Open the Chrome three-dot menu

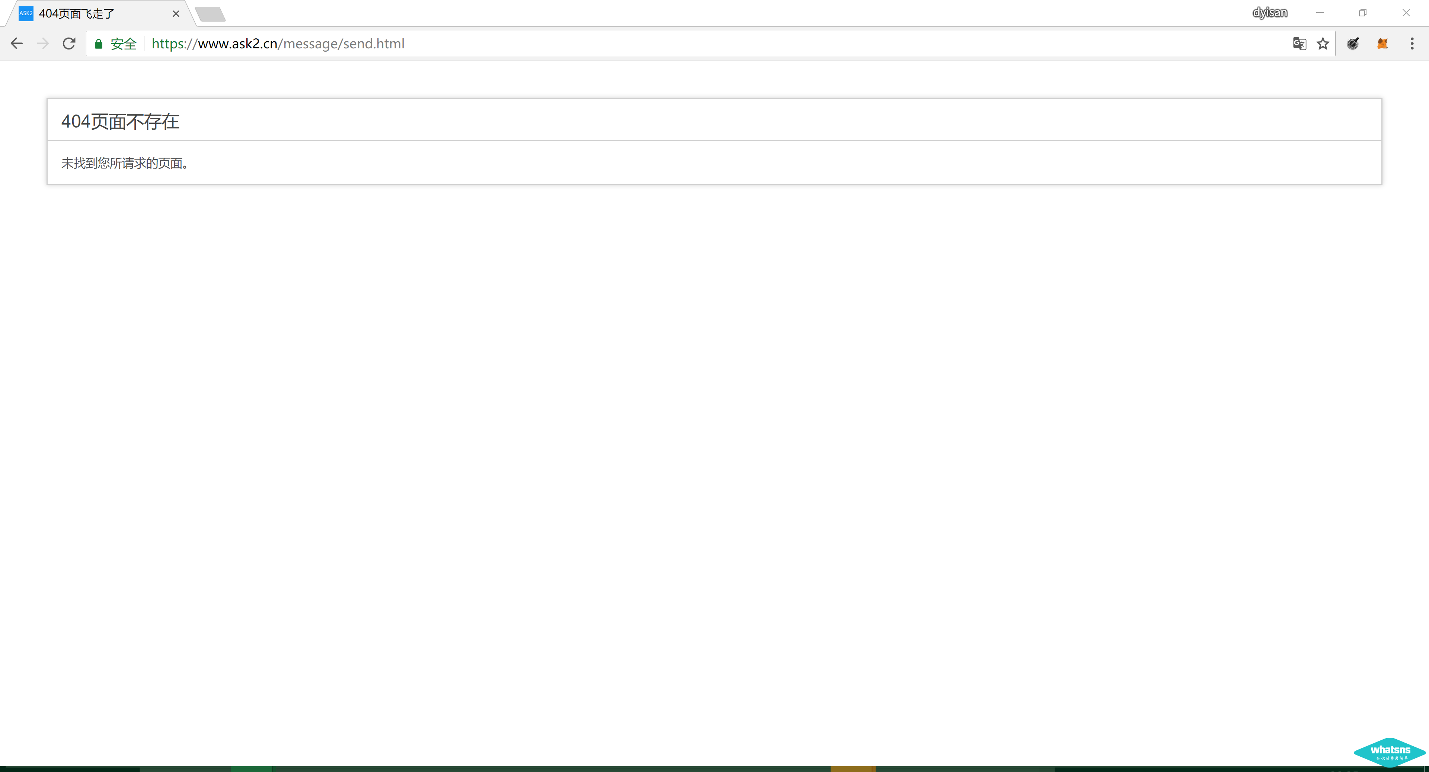point(1412,44)
